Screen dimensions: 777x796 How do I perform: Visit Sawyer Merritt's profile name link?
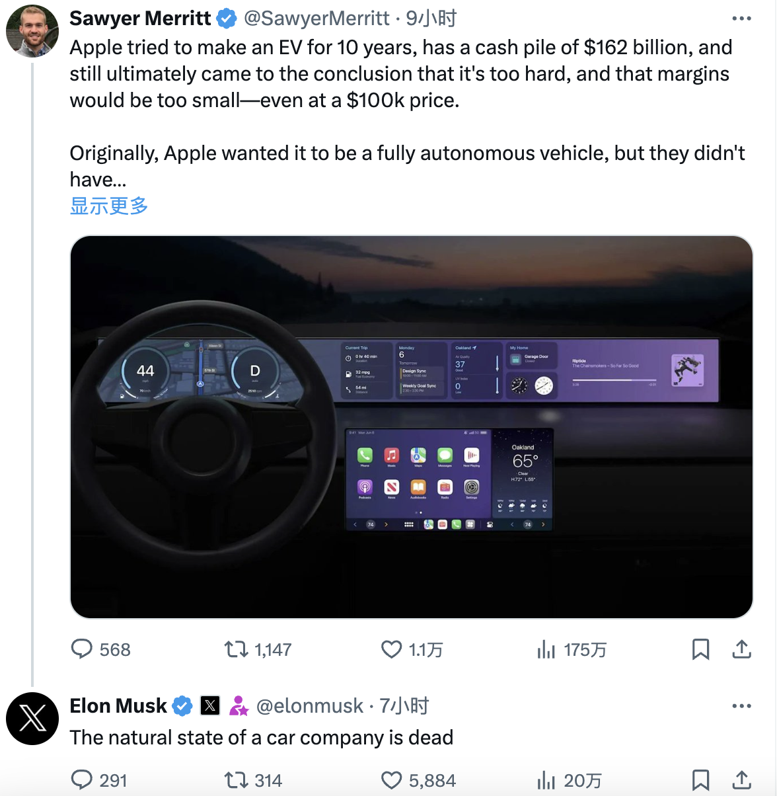140,19
